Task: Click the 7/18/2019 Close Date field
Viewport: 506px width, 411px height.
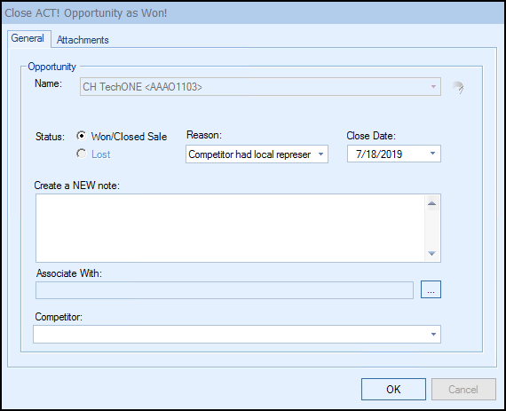Action: pyautogui.click(x=393, y=154)
